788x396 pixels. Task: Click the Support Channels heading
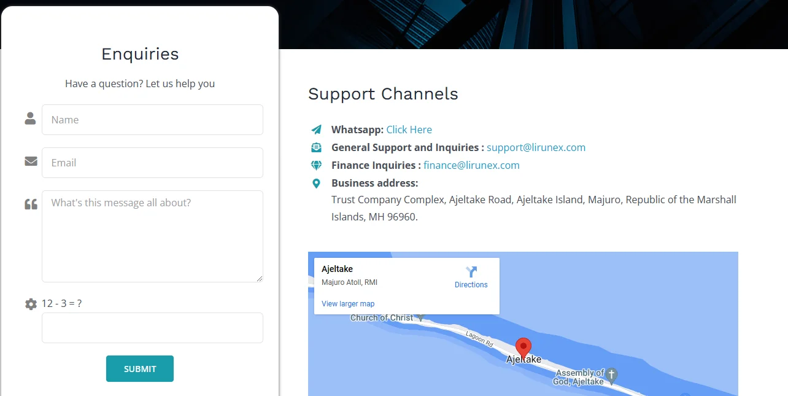point(383,94)
